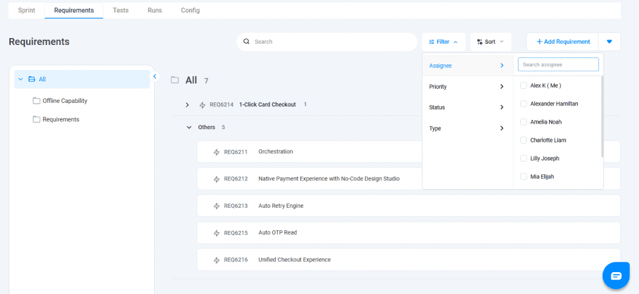Click the search magnifier icon

point(246,42)
